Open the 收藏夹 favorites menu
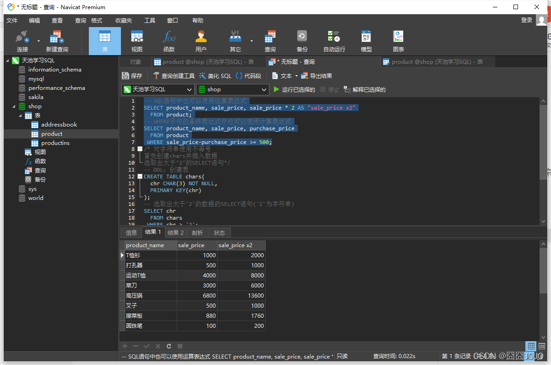The width and height of the screenshot is (551, 365). (x=124, y=21)
